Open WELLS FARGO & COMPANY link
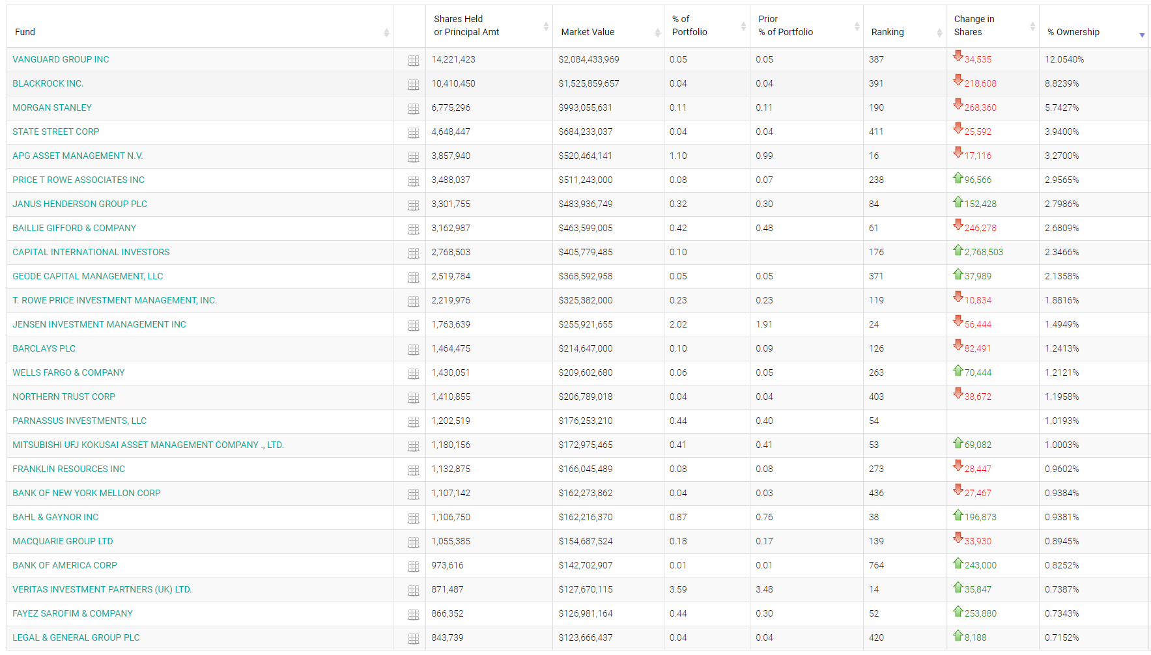Screen dimensions: 1151x655 [x=68, y=372]
